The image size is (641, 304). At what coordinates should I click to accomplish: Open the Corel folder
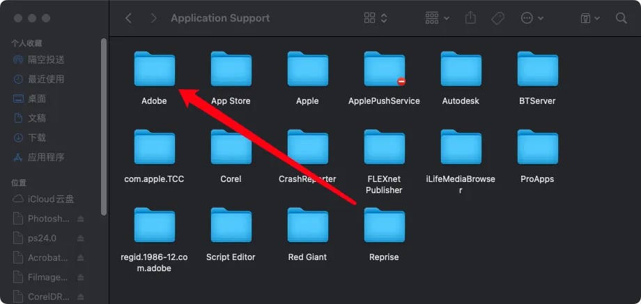coord(231,147)
